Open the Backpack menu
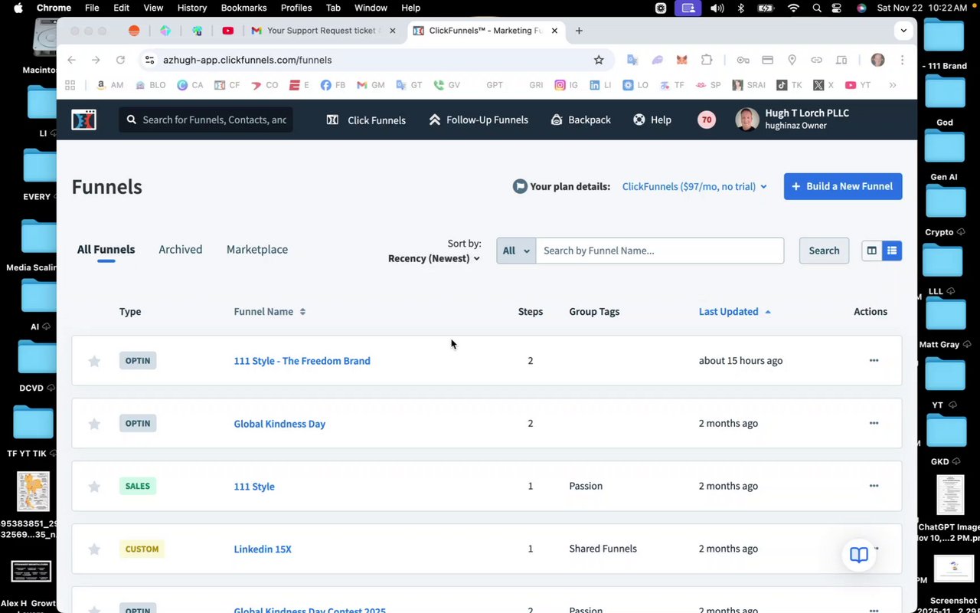980x613 pixels. pos(580,120)
